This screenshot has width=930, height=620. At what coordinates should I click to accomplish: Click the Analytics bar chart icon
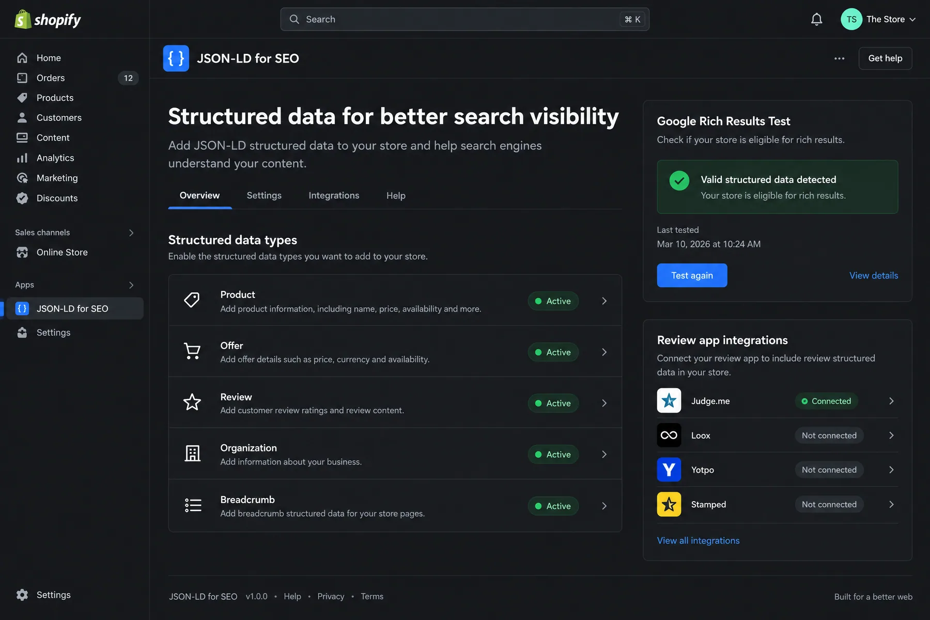[22, 158]
